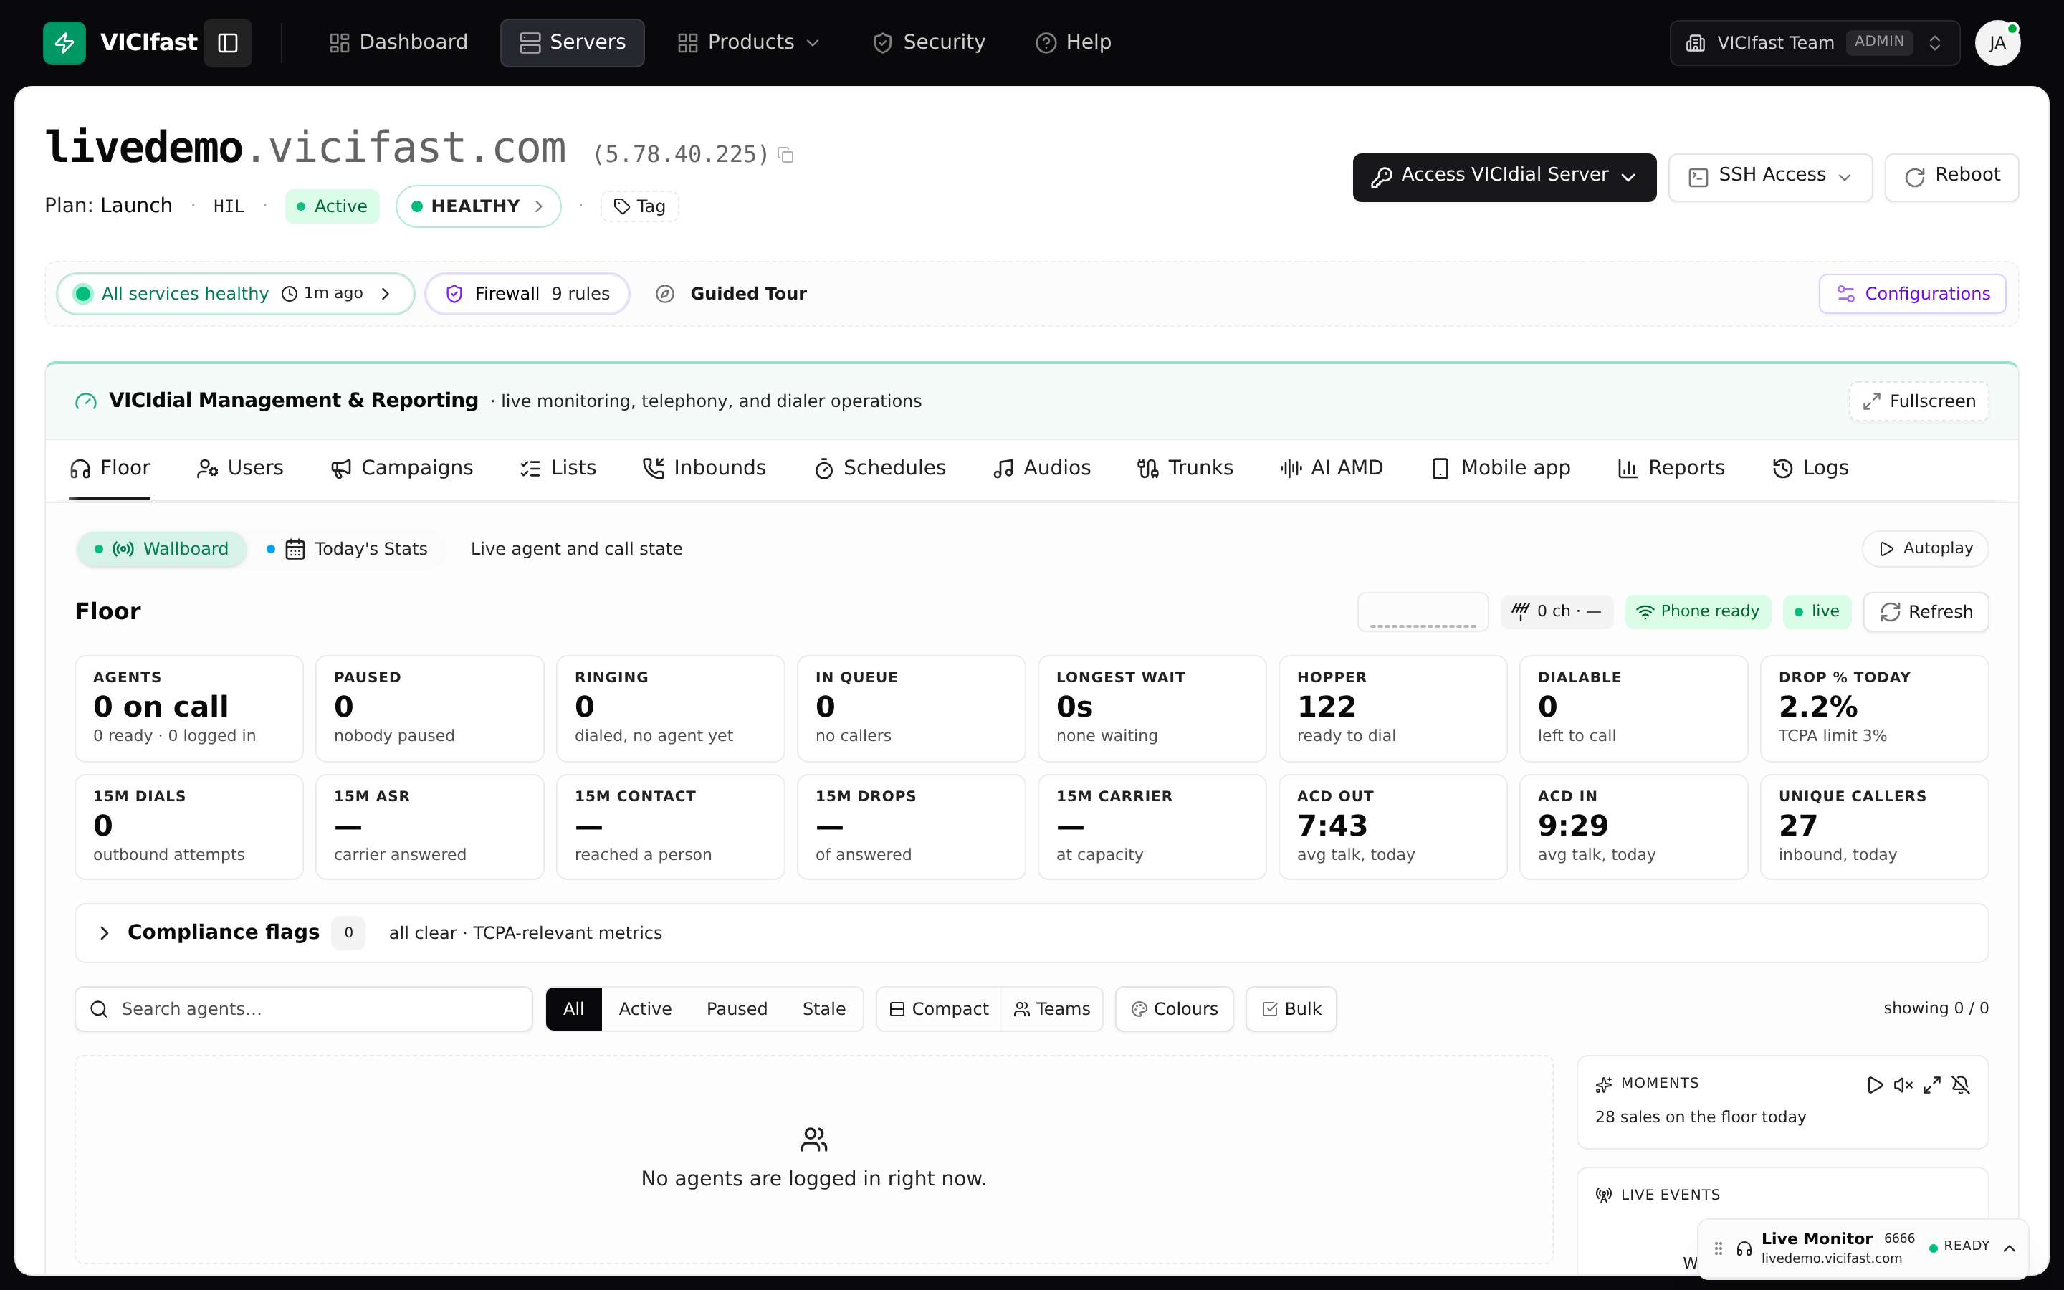Click the 0 ch channel indicator

click(x=1557, y=611)
